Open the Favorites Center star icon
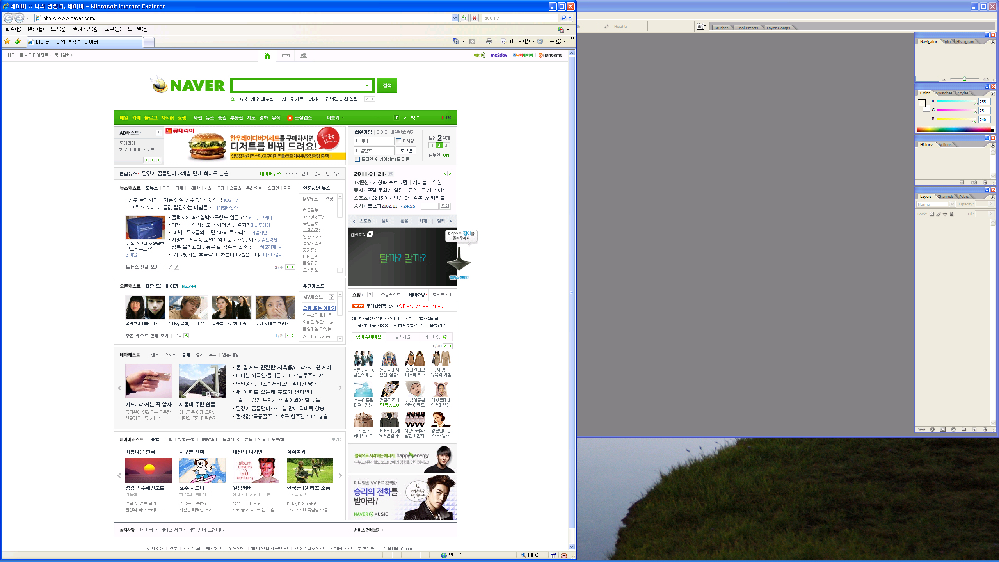 click(x=7, y=41)
